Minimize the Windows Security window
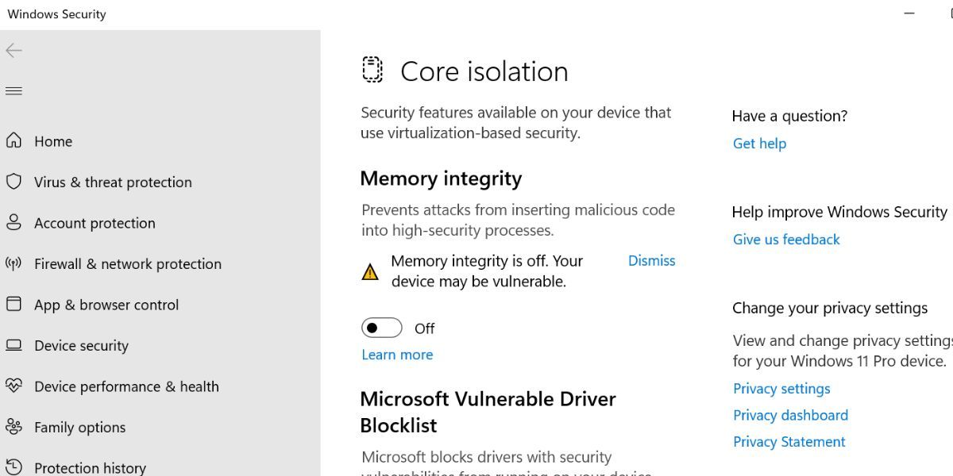 pyautogui.click(x=909, y=13)
